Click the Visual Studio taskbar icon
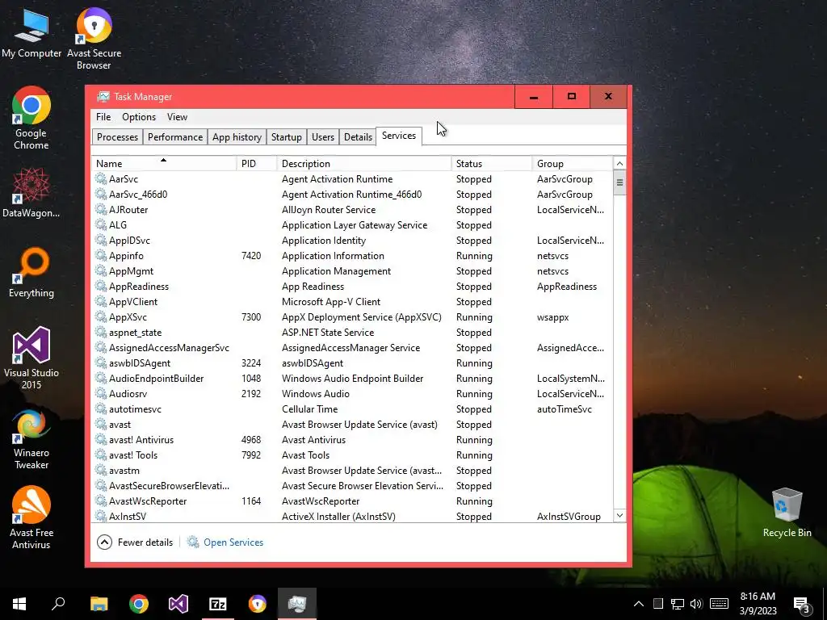This screenshot has width=827, height=620. click(x=178, y=604)
